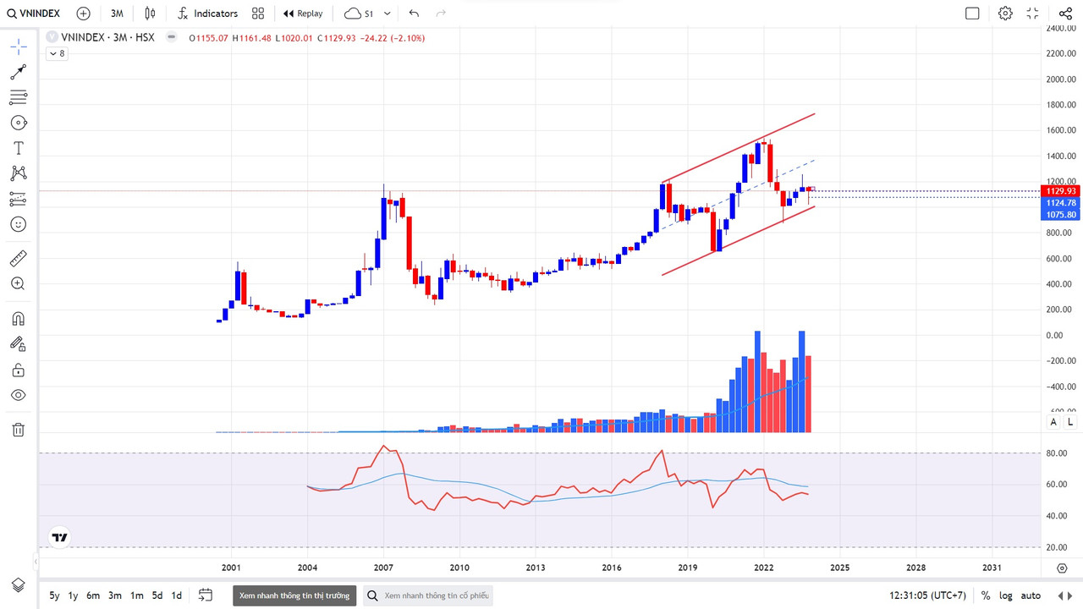Click the pane collapse arrow at left edge
1083x609 pixels.
(36, 560)
